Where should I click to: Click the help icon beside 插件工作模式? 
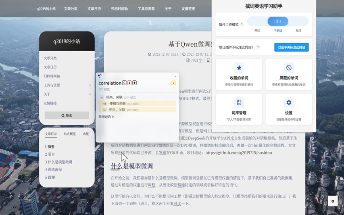click(x=242, y=24)
